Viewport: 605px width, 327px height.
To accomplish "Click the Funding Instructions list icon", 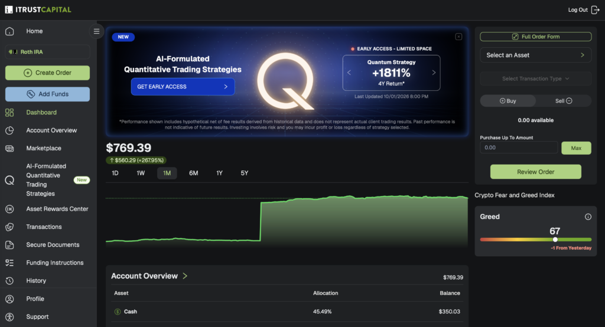I will [9, 263].
